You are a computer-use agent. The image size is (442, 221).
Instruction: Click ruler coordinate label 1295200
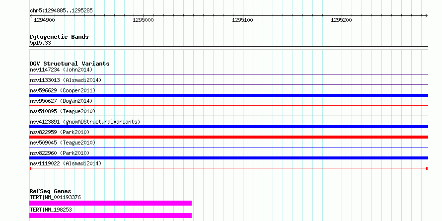(341, 20)
